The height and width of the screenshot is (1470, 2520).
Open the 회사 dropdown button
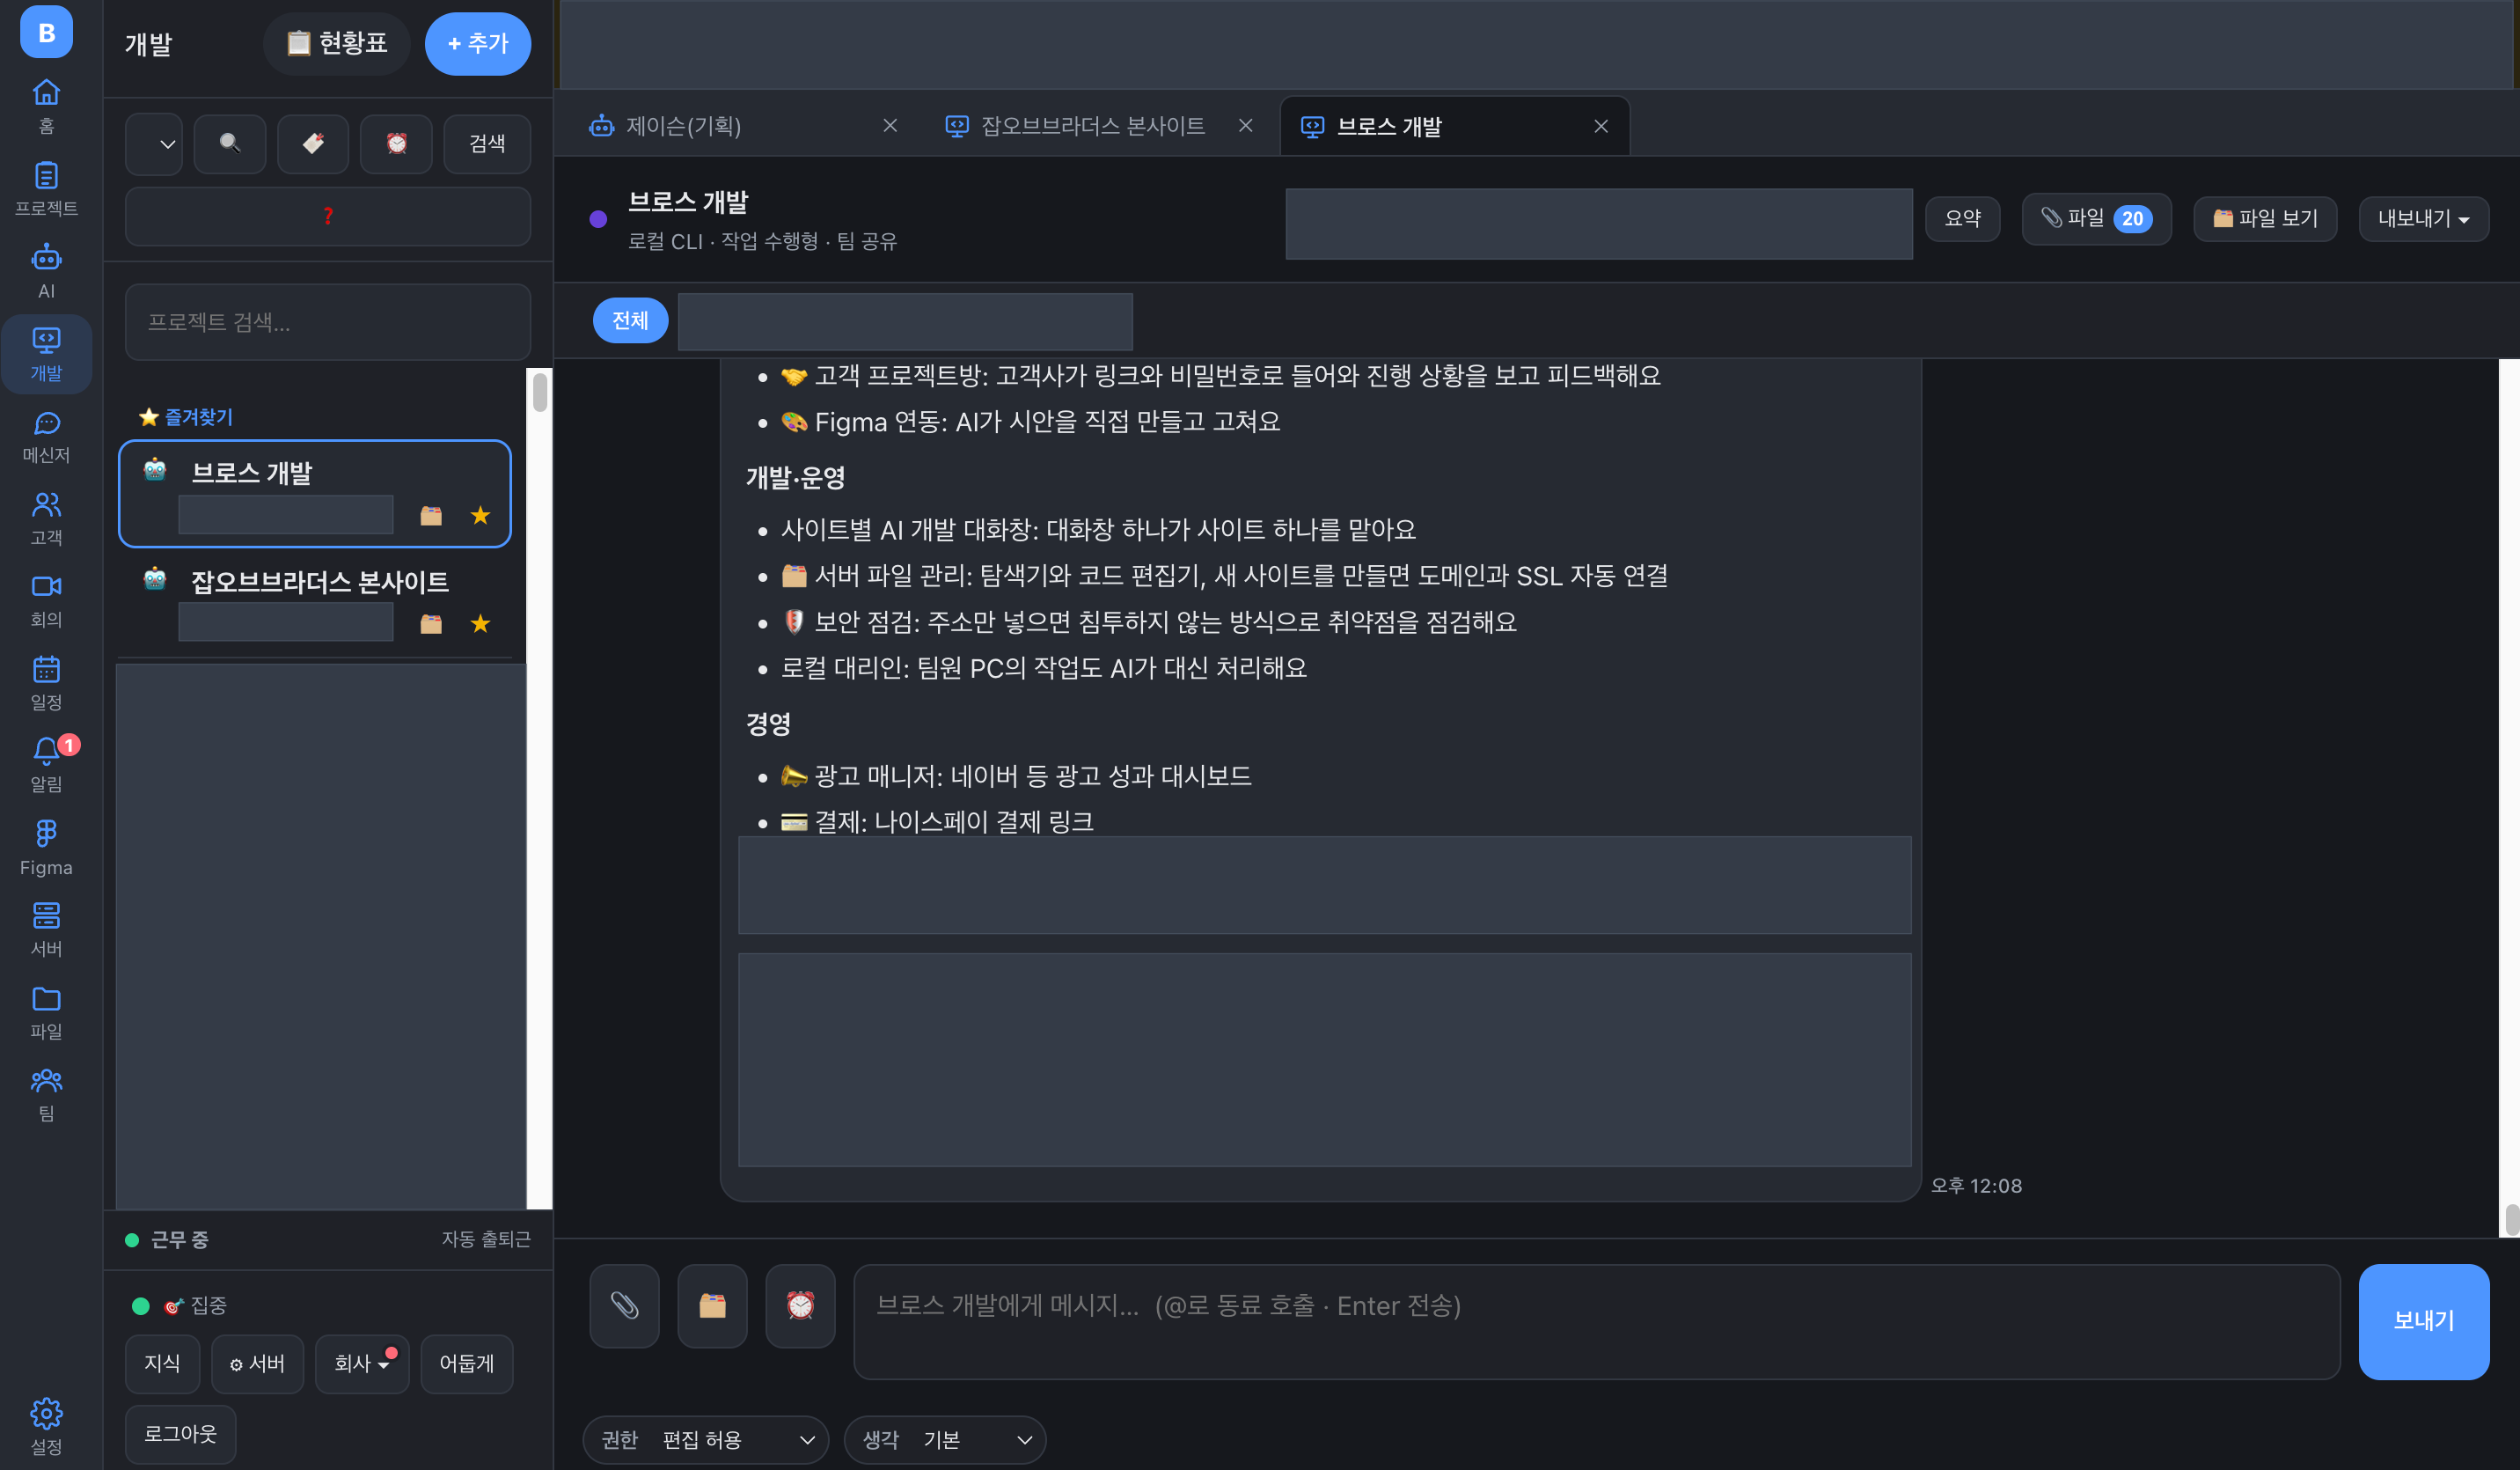pyautogui.click(x=362, y=1363)
